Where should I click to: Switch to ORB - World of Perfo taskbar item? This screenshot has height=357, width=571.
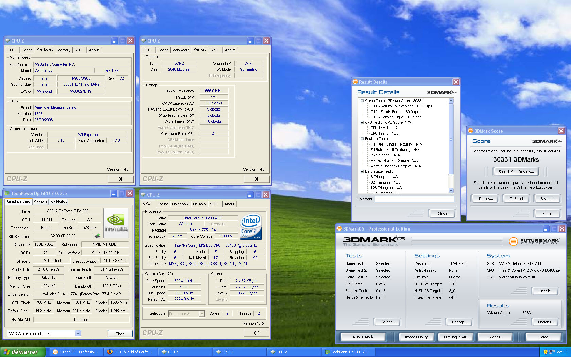(131, 352)
